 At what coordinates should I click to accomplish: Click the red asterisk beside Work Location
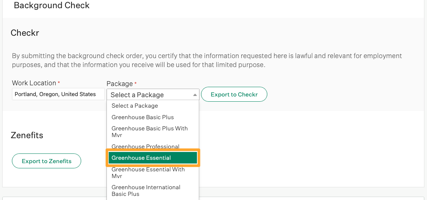pyautogui.click(x=59, y=83)
